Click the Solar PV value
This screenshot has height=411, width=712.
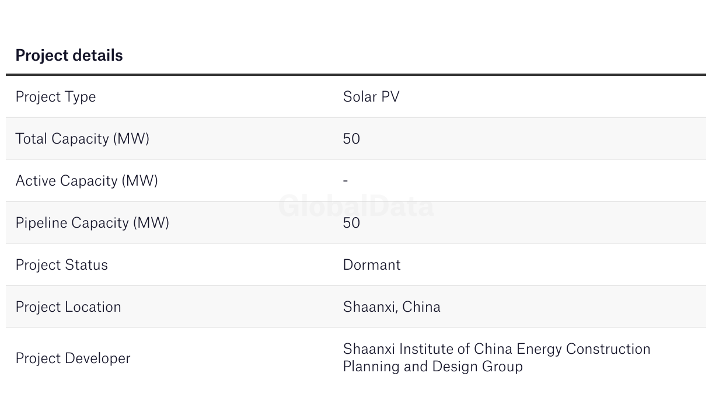point(371,97)
